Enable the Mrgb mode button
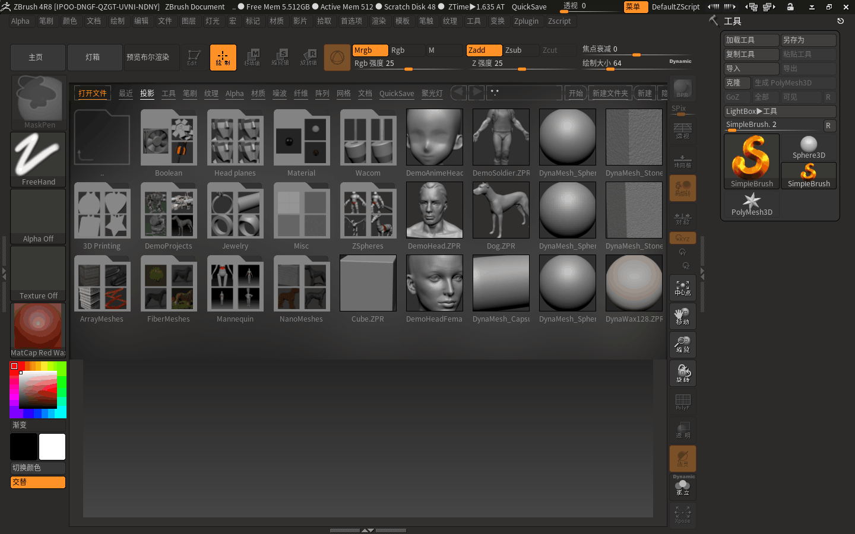The image size is (855, 534). 370,50
